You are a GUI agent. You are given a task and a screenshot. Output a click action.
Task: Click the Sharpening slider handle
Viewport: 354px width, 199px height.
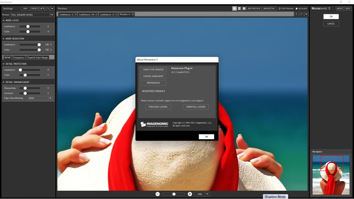pyautogui.click(x=25, y=88)
